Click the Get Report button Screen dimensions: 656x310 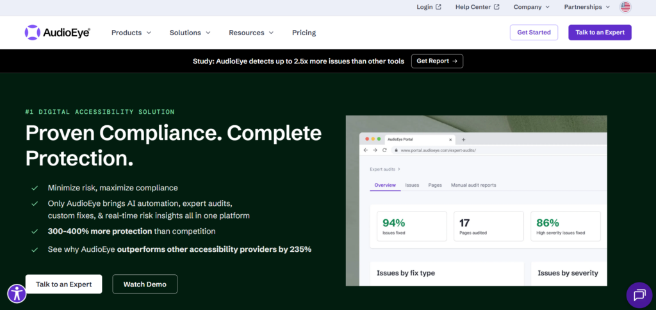[x=437, y=61]
